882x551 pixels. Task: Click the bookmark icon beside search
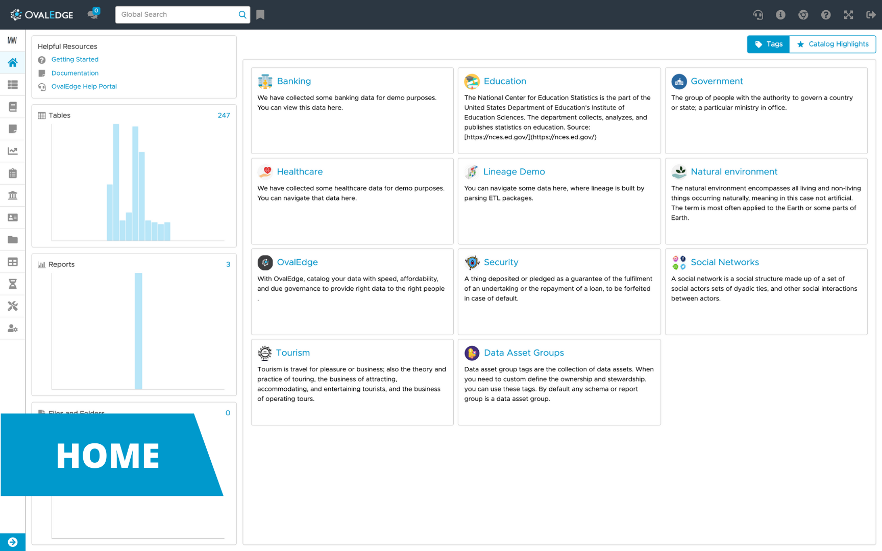pyautogui.click(x=260, y=15)
